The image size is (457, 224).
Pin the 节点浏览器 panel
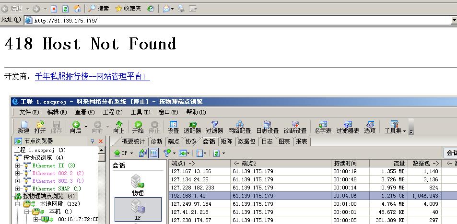93,141
